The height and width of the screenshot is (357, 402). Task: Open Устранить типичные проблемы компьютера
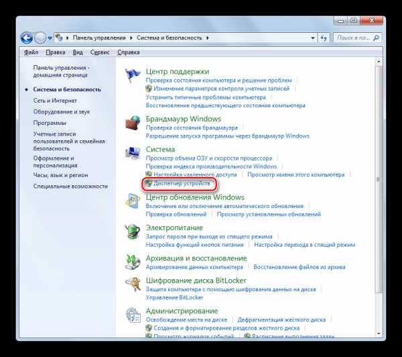pyautogui.click(x=206, y=97)
